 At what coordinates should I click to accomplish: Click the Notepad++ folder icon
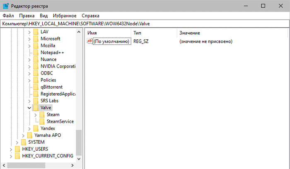36,53
